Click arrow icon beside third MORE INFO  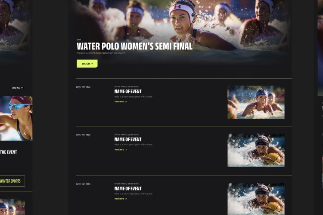coord(126,199)
